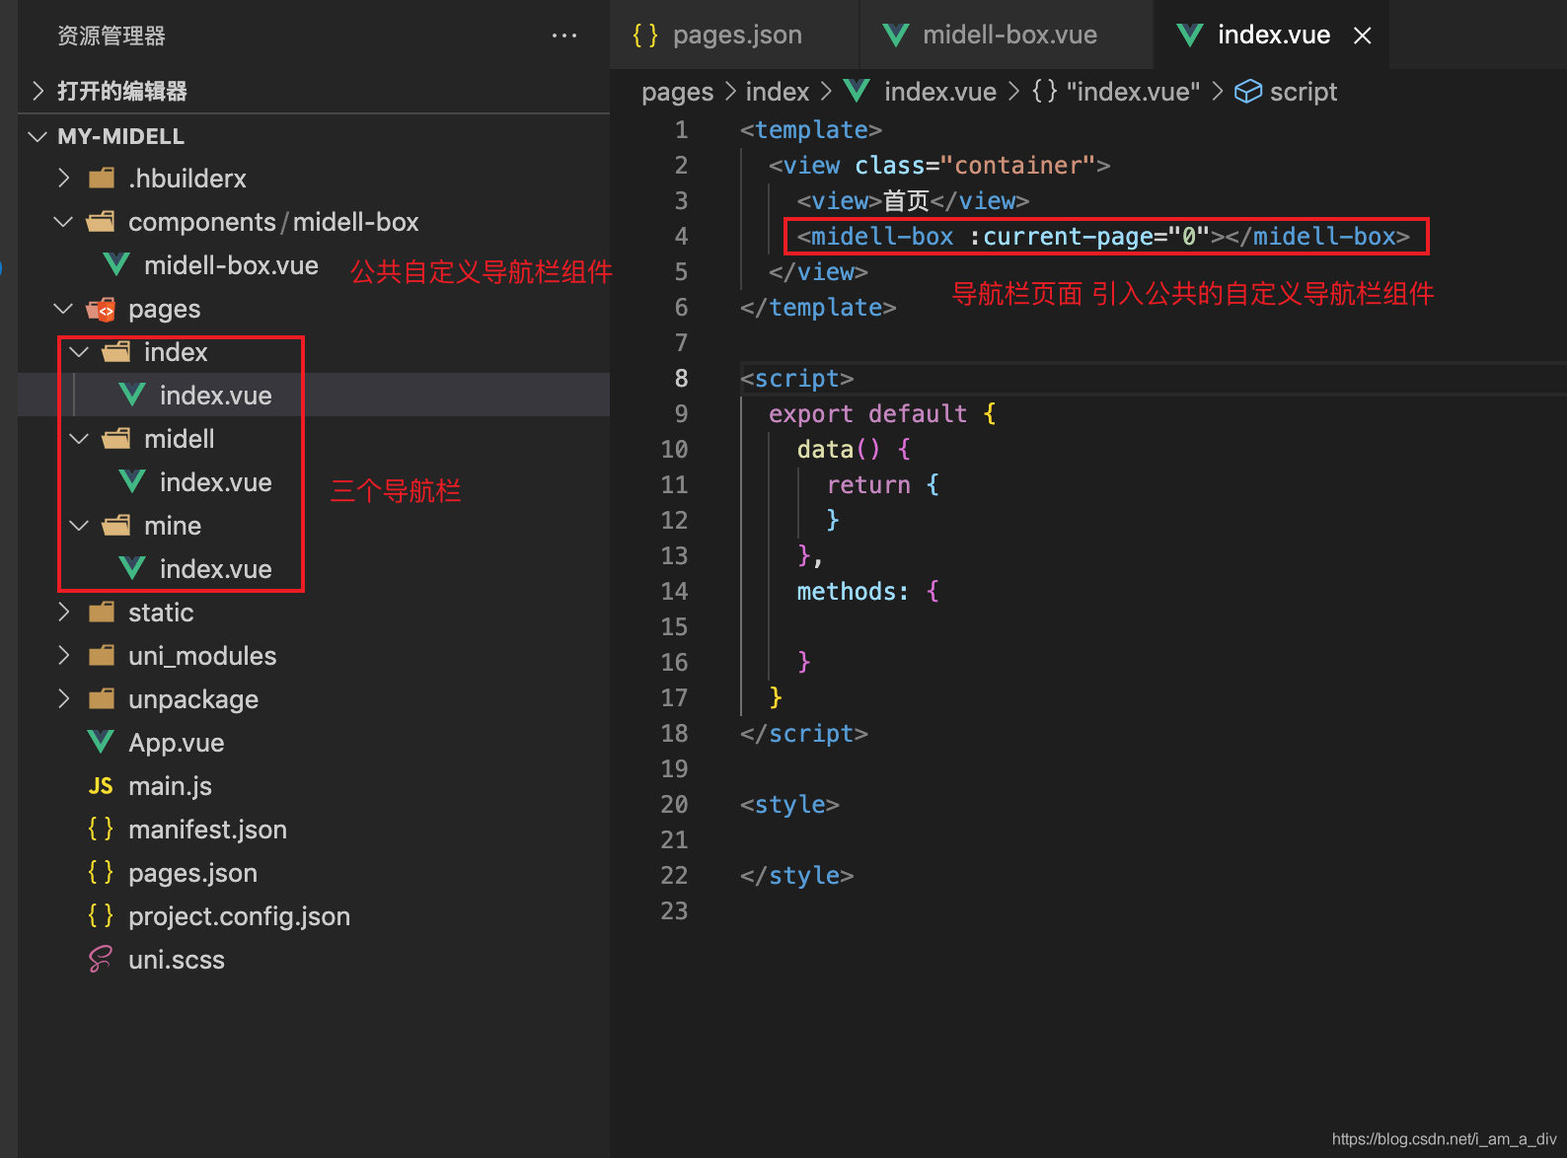Click the Vue icon of midell-box.vue file
The width and height of the screenshot is (1567, 1158).
pyautogui.click(x=116, y=265)
